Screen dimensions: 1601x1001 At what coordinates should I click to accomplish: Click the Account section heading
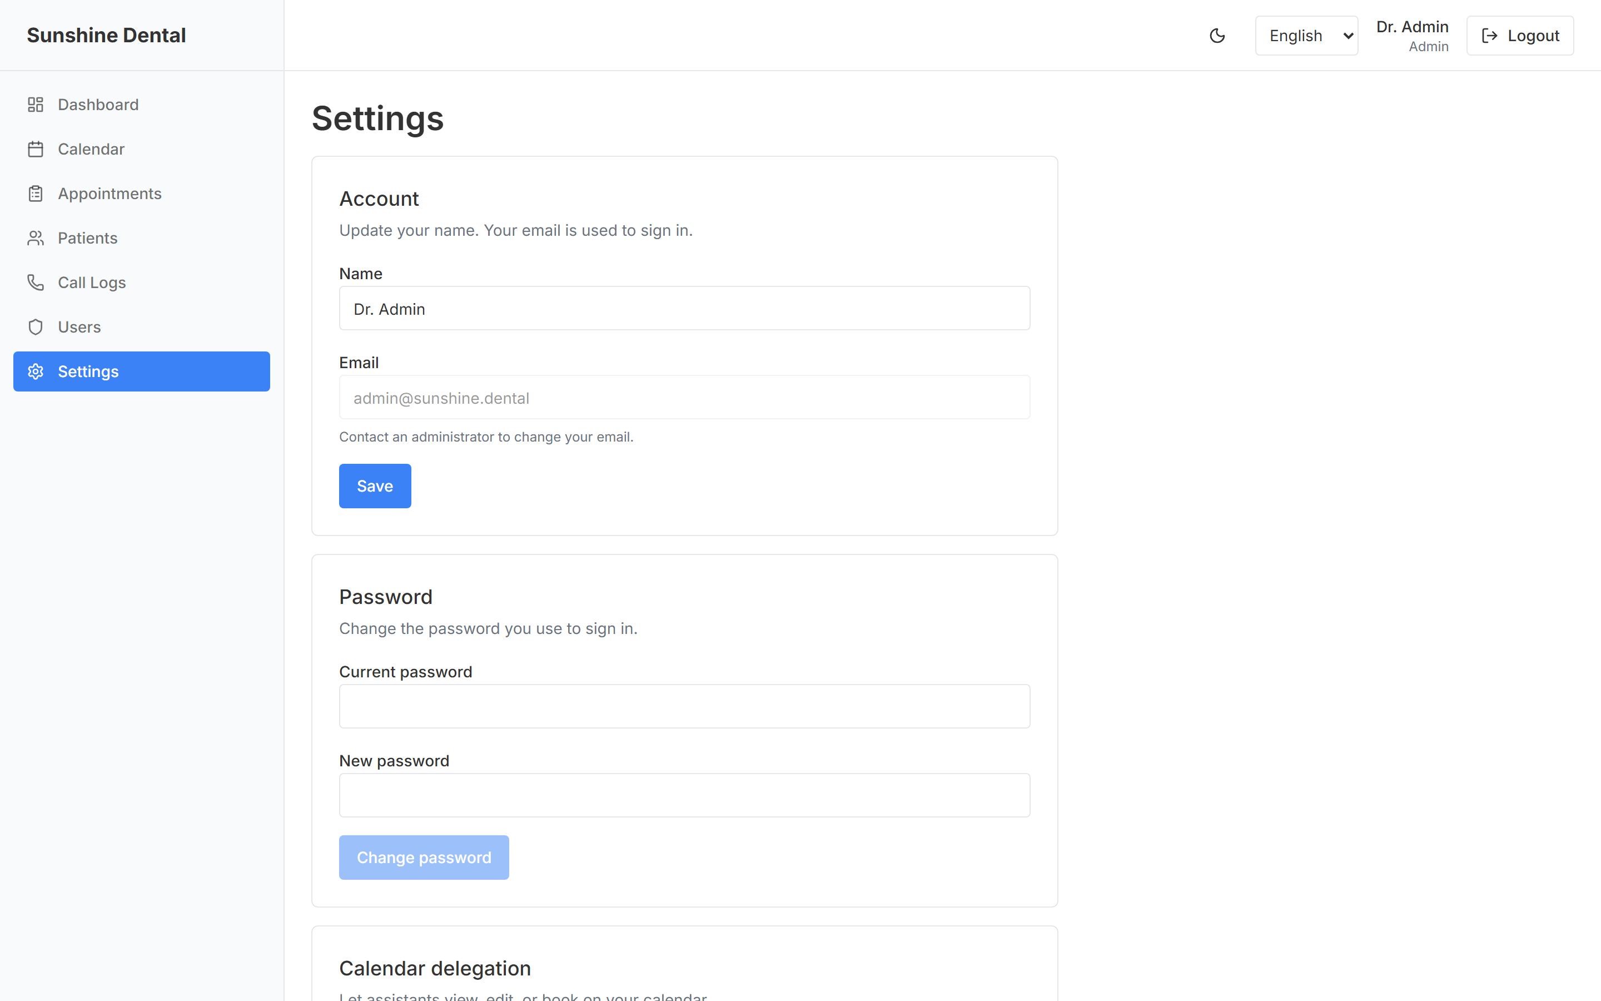point(379,199)
